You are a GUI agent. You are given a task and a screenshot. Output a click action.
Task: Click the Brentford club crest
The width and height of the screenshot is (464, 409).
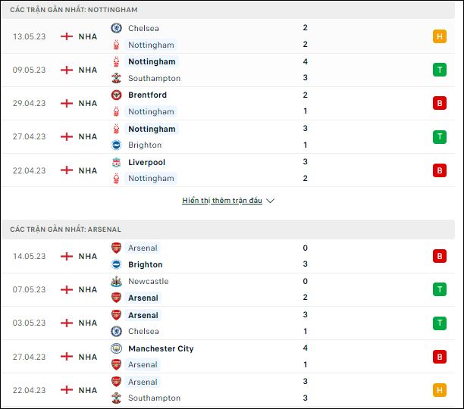tap(116, 95)
